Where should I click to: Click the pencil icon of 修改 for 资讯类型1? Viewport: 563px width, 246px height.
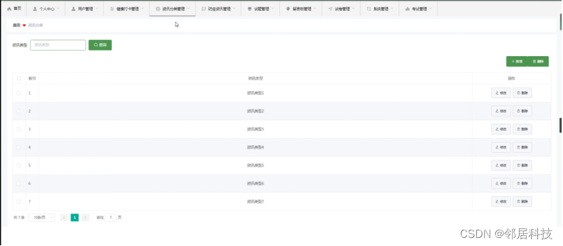[497, 93]
